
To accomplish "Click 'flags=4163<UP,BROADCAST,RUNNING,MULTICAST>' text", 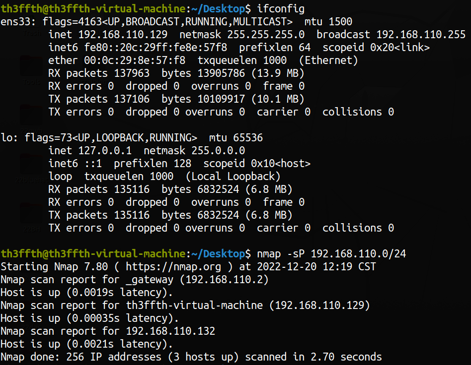I will point(167,22).
